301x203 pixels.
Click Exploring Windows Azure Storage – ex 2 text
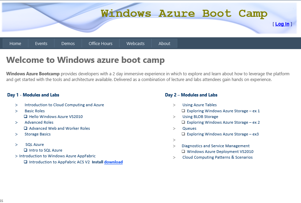(x=223, y=122)
